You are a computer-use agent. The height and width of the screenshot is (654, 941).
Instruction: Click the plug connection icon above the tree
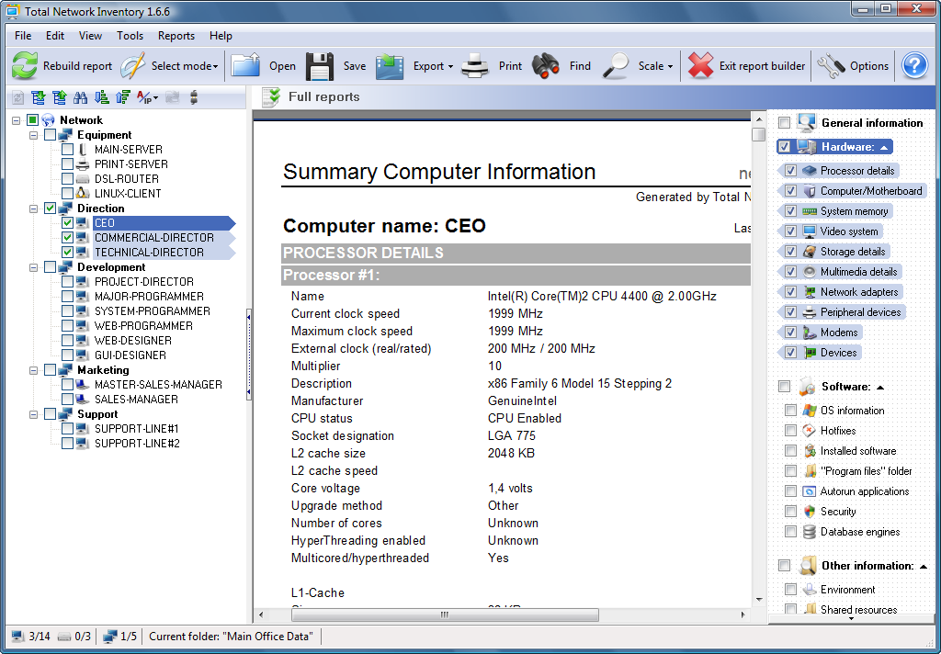pyautogui.click(x=194, y=97)
